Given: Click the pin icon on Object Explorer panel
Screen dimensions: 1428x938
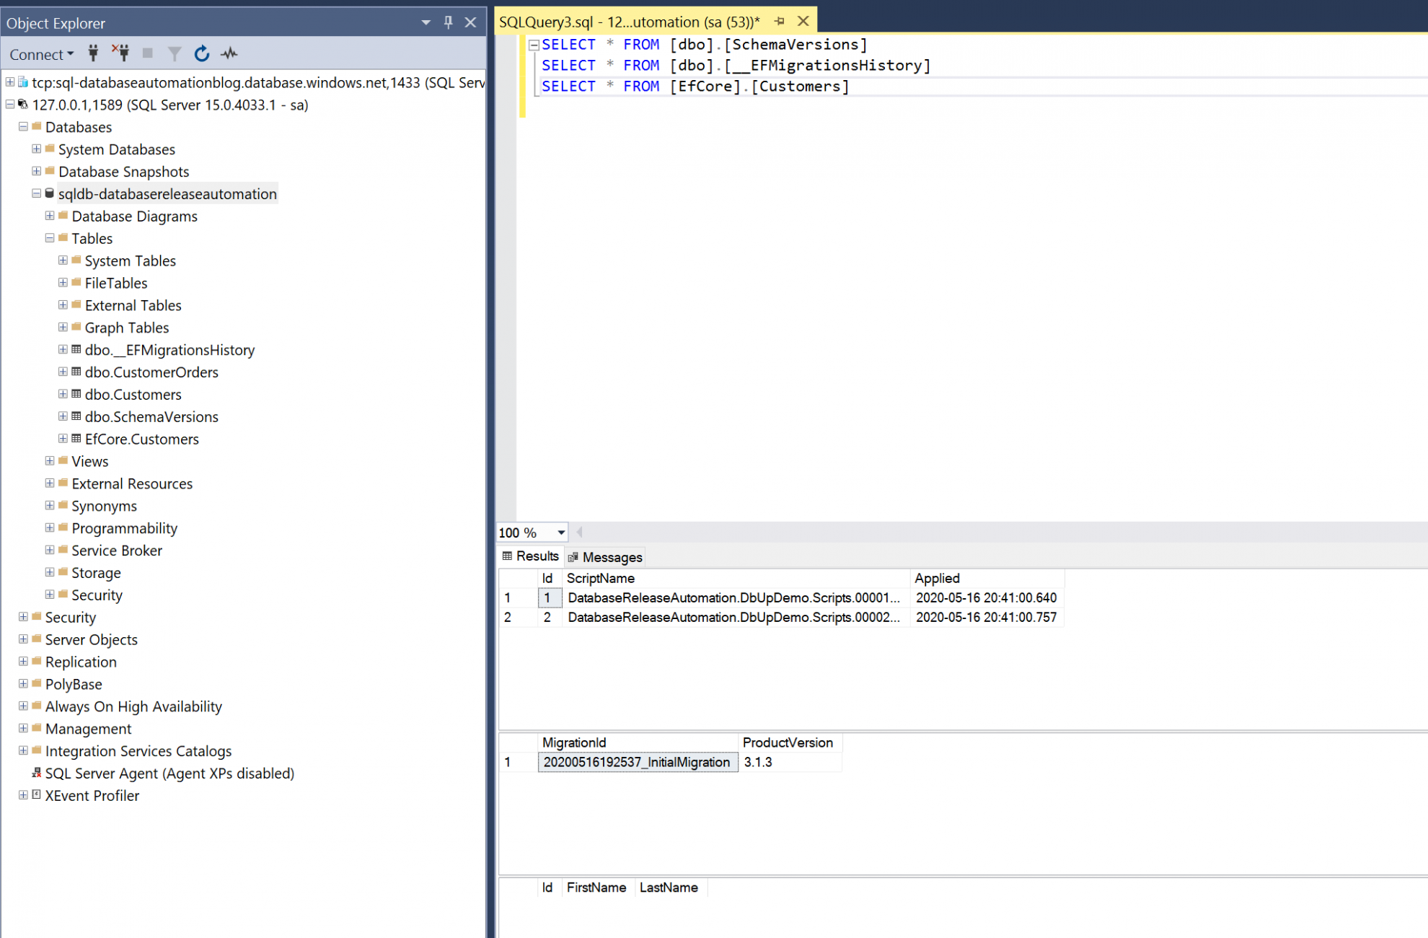Looking at the screenshot, I should (x=448, y=22).
